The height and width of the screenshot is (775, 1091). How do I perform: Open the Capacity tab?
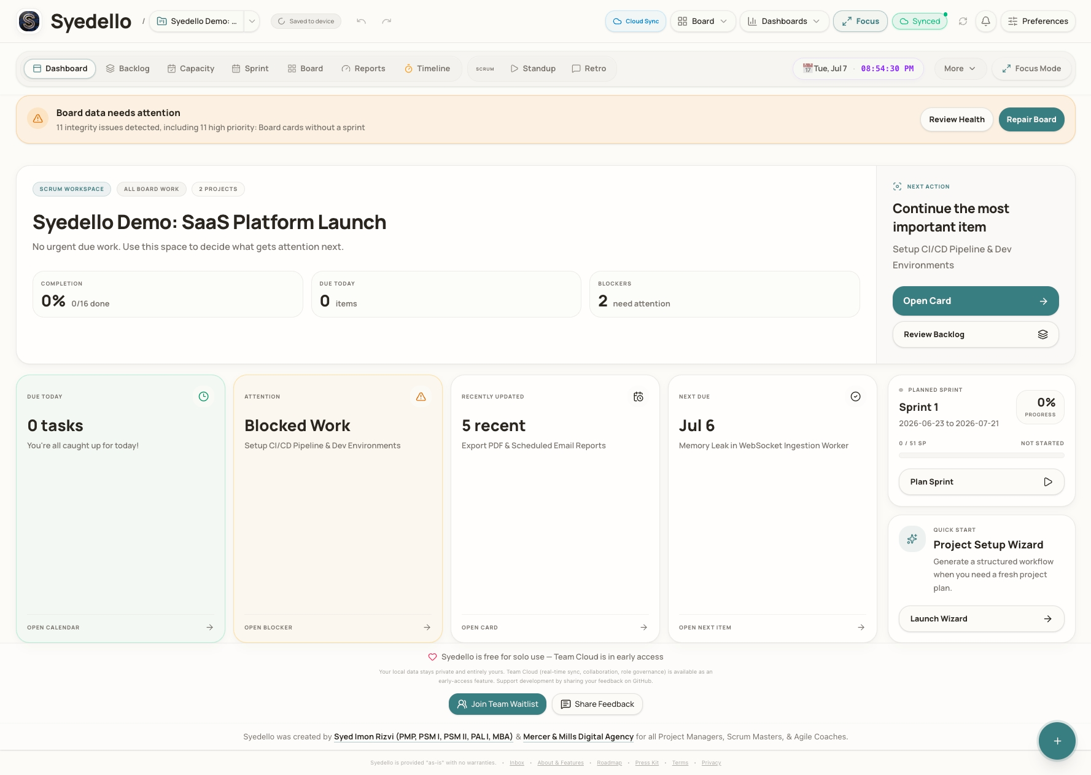(191, 68)
